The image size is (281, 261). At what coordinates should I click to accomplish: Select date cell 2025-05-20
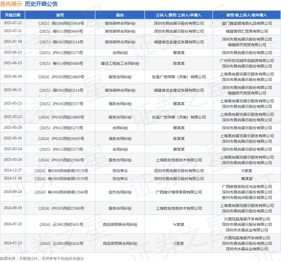tap(13, 127)
